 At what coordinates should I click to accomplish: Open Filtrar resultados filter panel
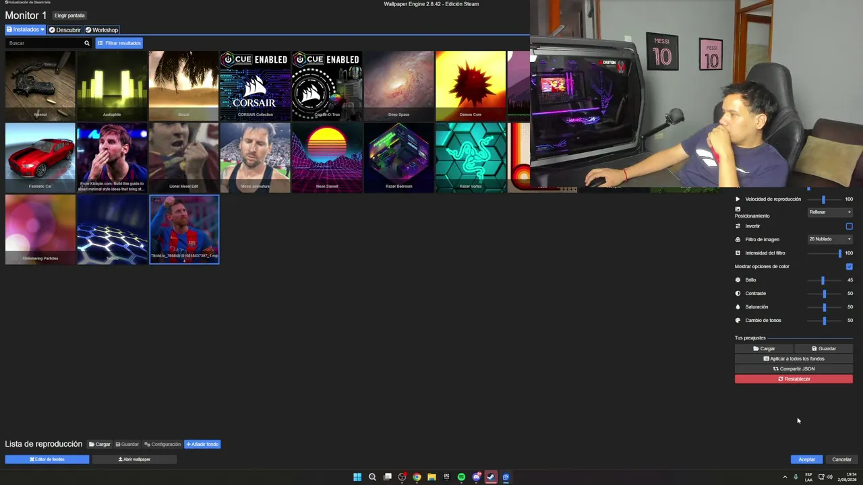(119, 43)
